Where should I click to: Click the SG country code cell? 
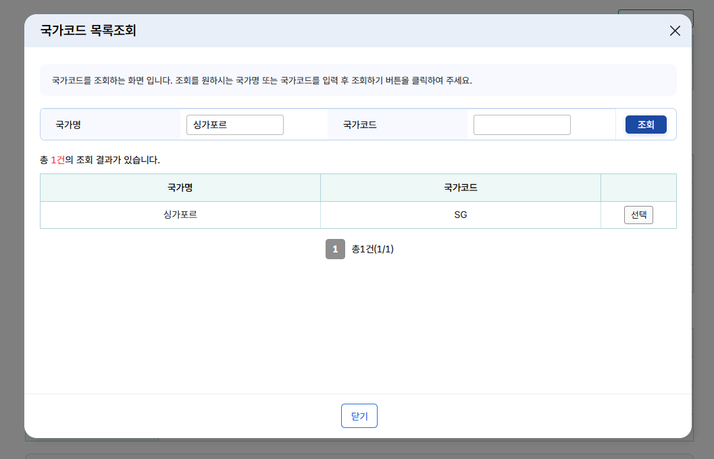pos(460,214)
